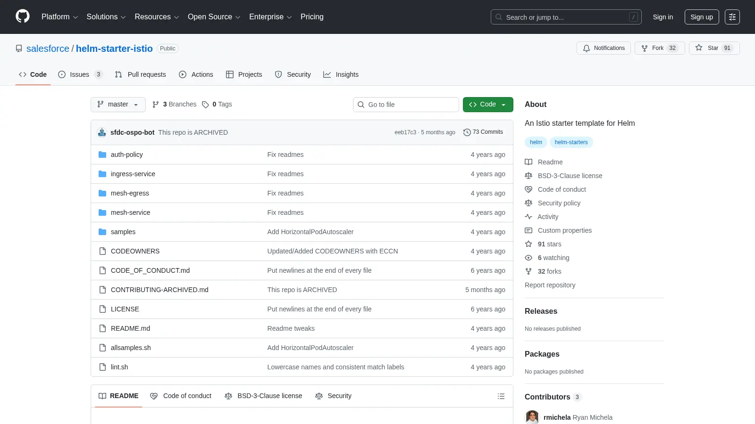The height and width of the screenshot is (424, 755).
Task: Click the BSD-3-Clause license scale icon in About
Action: [x=528, y=176]
